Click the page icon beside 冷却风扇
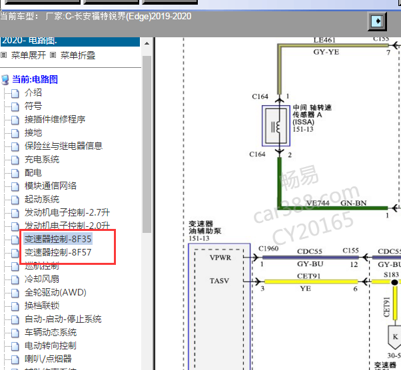 [x=15, y=279]
